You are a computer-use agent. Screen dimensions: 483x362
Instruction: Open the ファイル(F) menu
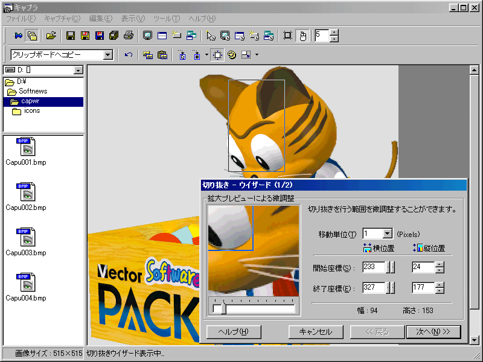pos(21,19)
